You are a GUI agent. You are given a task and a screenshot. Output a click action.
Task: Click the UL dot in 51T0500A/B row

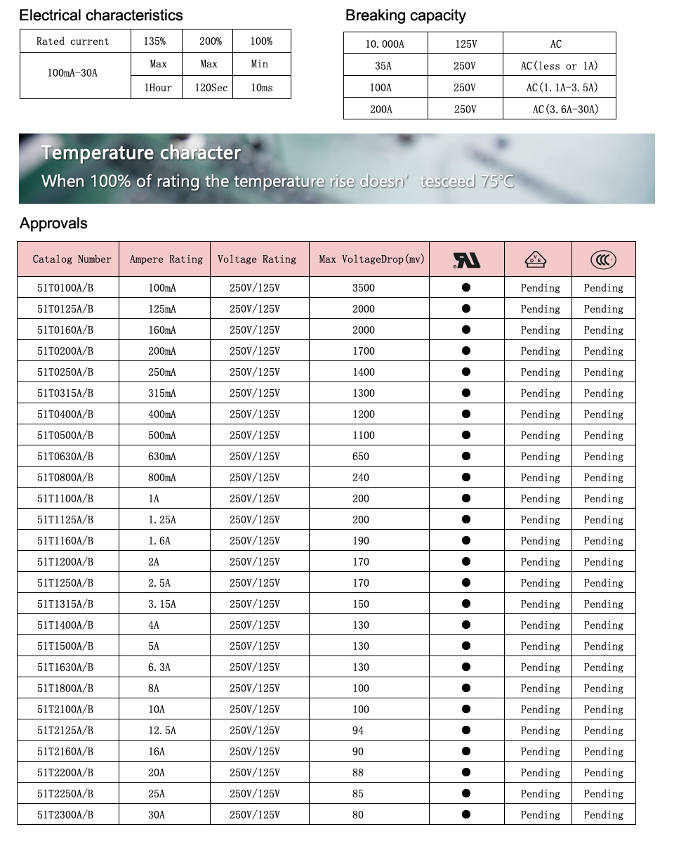tap(466, 435)
